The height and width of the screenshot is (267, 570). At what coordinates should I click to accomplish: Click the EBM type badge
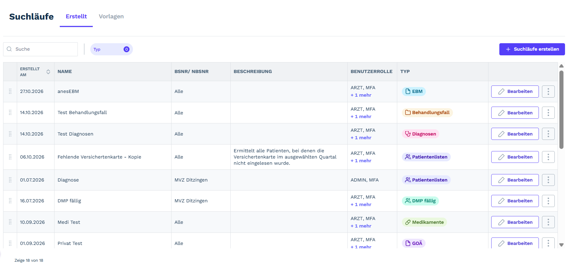pyautogui.click(x=414, y=91)
